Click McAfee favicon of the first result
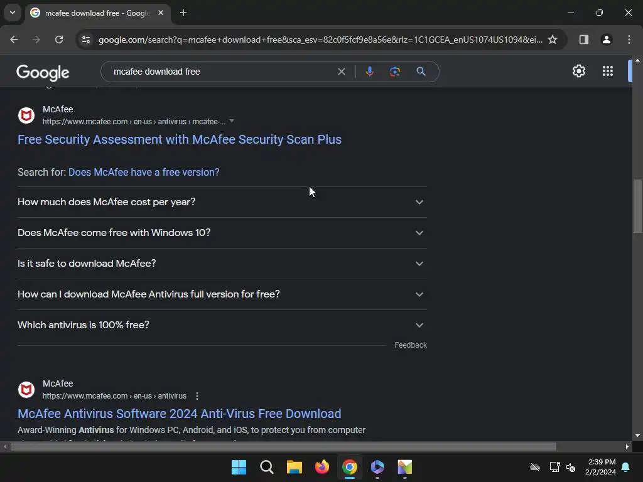 [x=26, y=115]
